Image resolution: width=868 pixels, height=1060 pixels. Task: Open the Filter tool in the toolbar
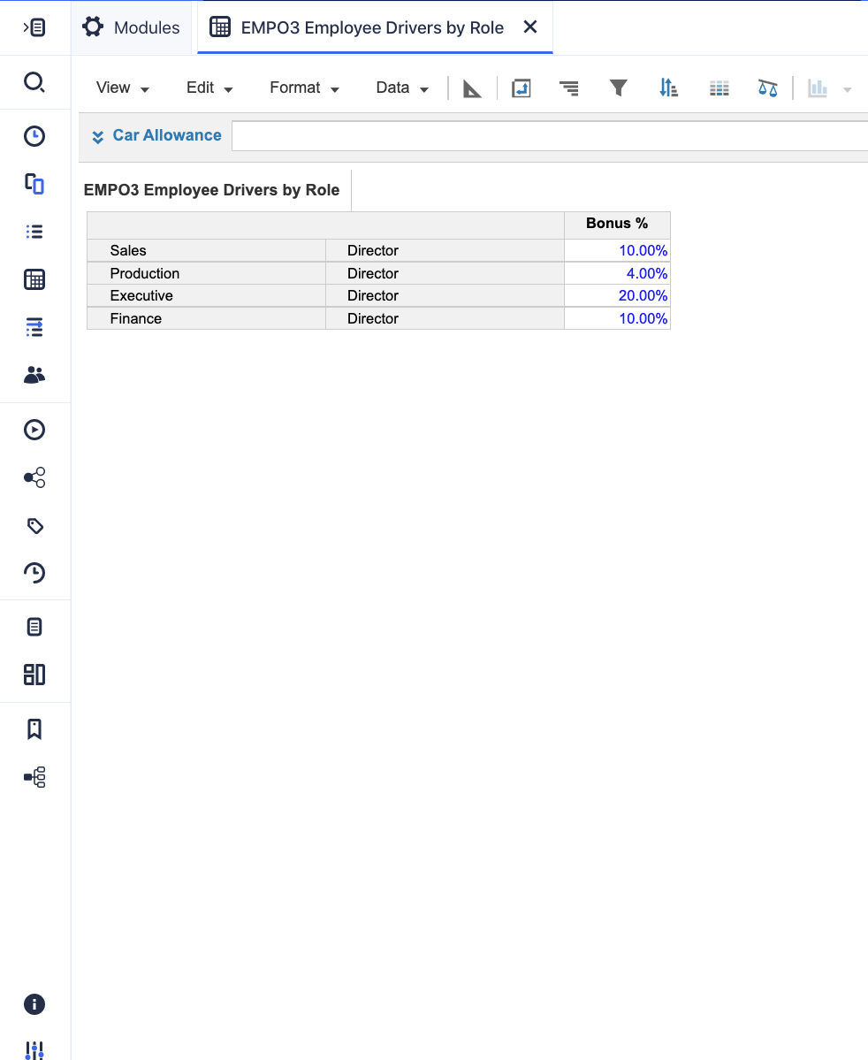pyautogui.click(x=619, y=88)
